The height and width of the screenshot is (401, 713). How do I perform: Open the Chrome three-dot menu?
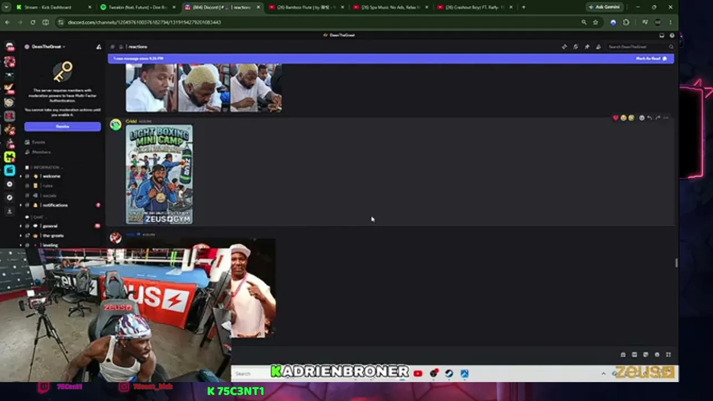click(x=671, y=22)
